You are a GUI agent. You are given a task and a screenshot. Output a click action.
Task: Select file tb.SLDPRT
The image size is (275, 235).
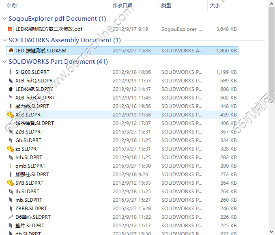pyautogui.click(x=27, y=191)
